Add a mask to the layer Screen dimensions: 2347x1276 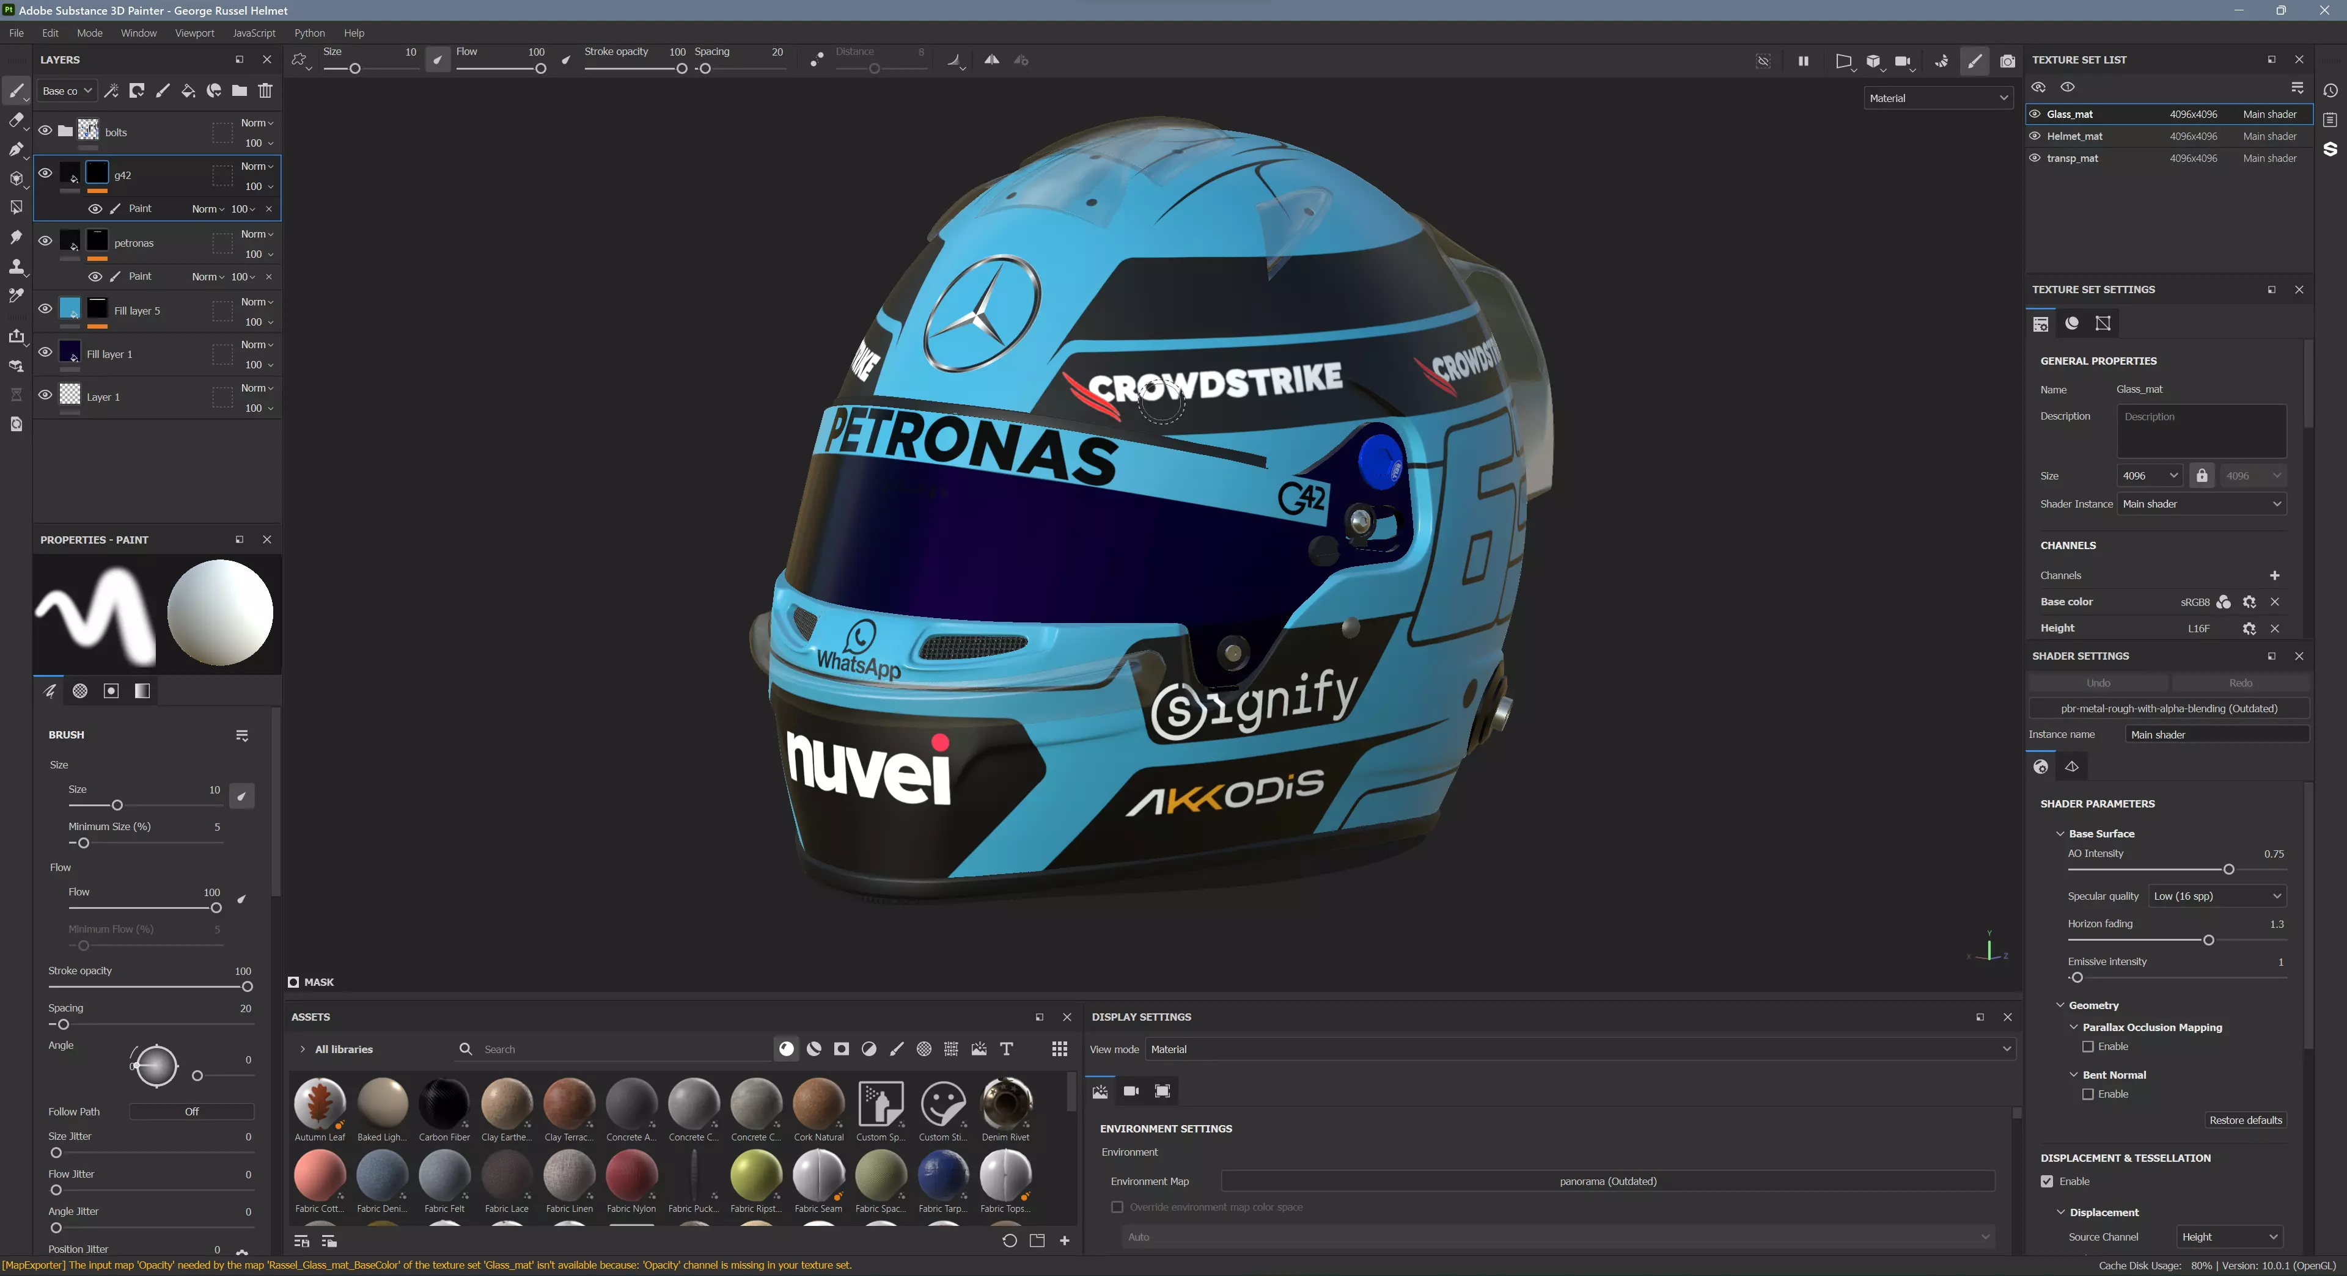point(137,91)
